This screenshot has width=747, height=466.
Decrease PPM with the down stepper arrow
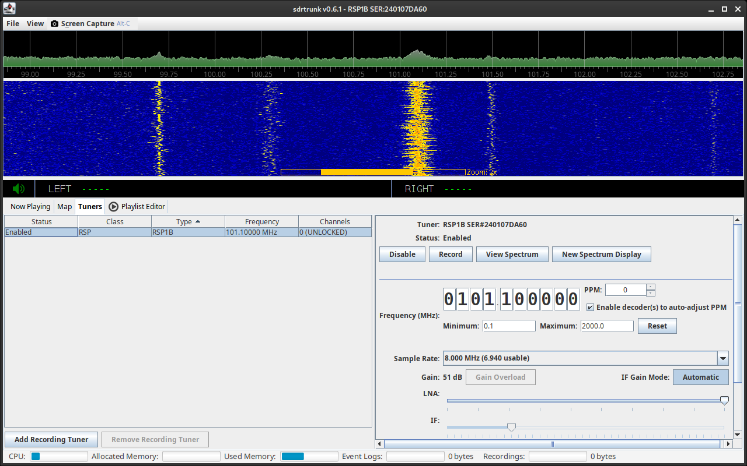[651, 293]
